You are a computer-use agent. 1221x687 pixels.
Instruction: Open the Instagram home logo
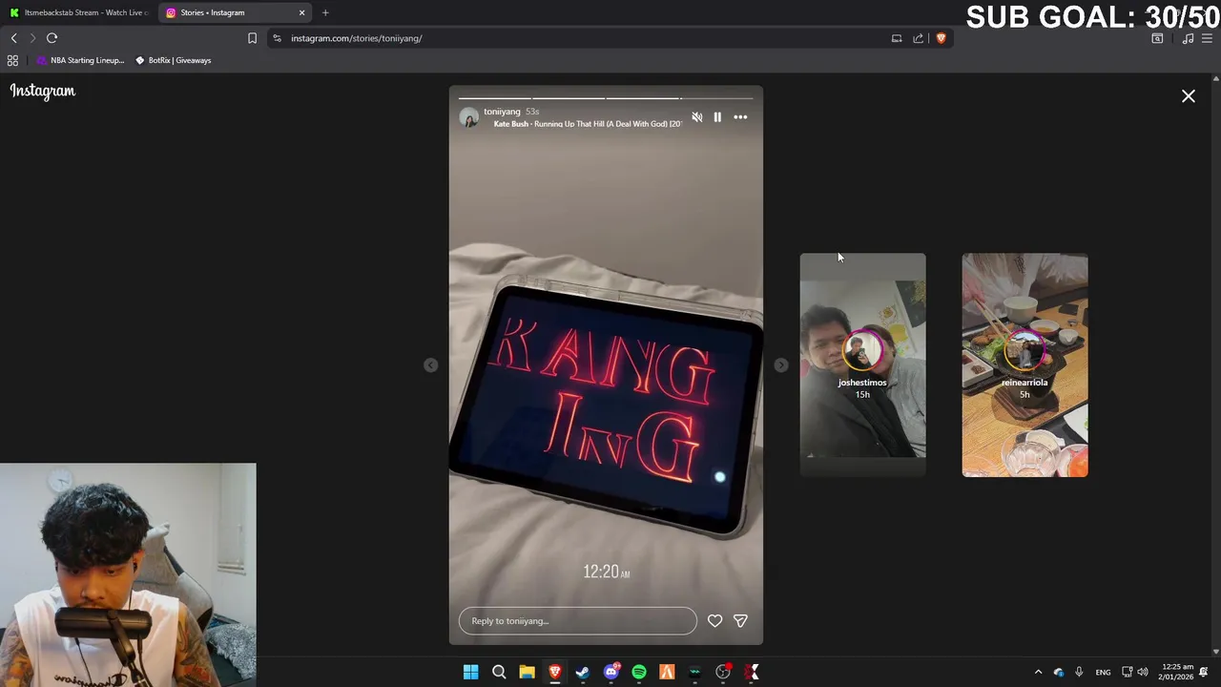(43, 92)
